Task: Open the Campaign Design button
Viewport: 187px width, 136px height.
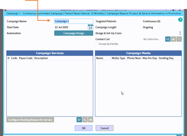Action: pyautogui.click(x=74, y=33)
